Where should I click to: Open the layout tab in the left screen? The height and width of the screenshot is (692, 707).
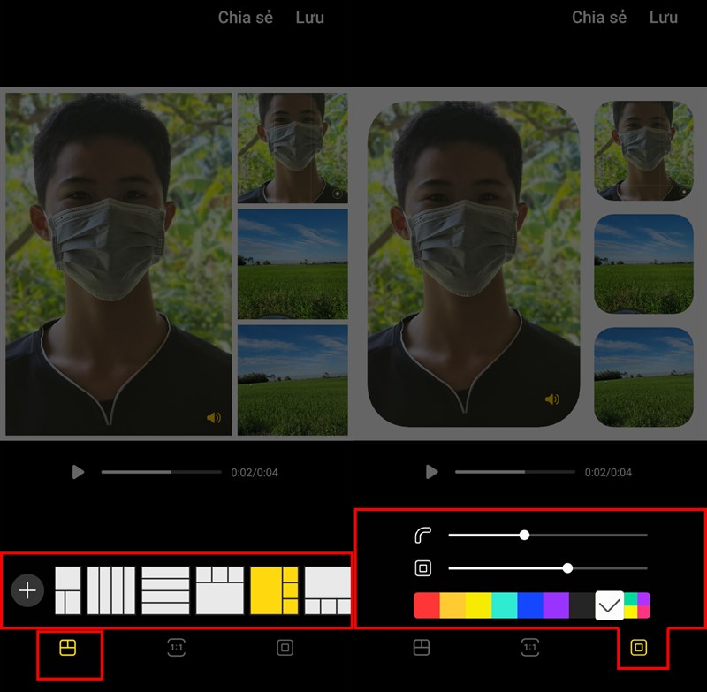click(68, 648)
